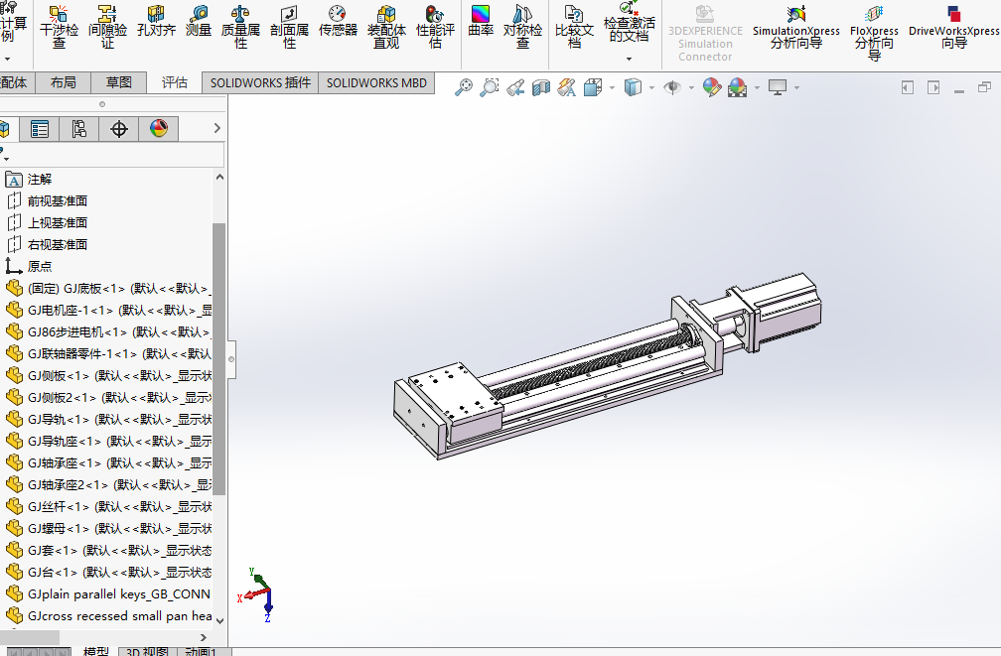
Task: Open PropertyManager tab in feature panel
Action: [x=40, y=129]
